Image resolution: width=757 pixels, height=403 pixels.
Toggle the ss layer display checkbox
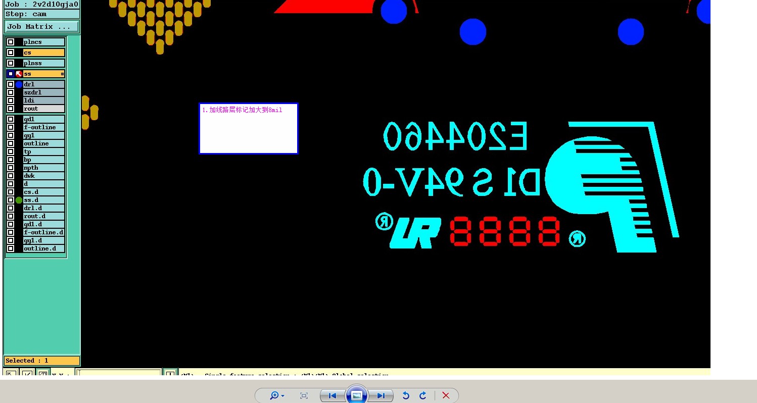pos(11,74)
